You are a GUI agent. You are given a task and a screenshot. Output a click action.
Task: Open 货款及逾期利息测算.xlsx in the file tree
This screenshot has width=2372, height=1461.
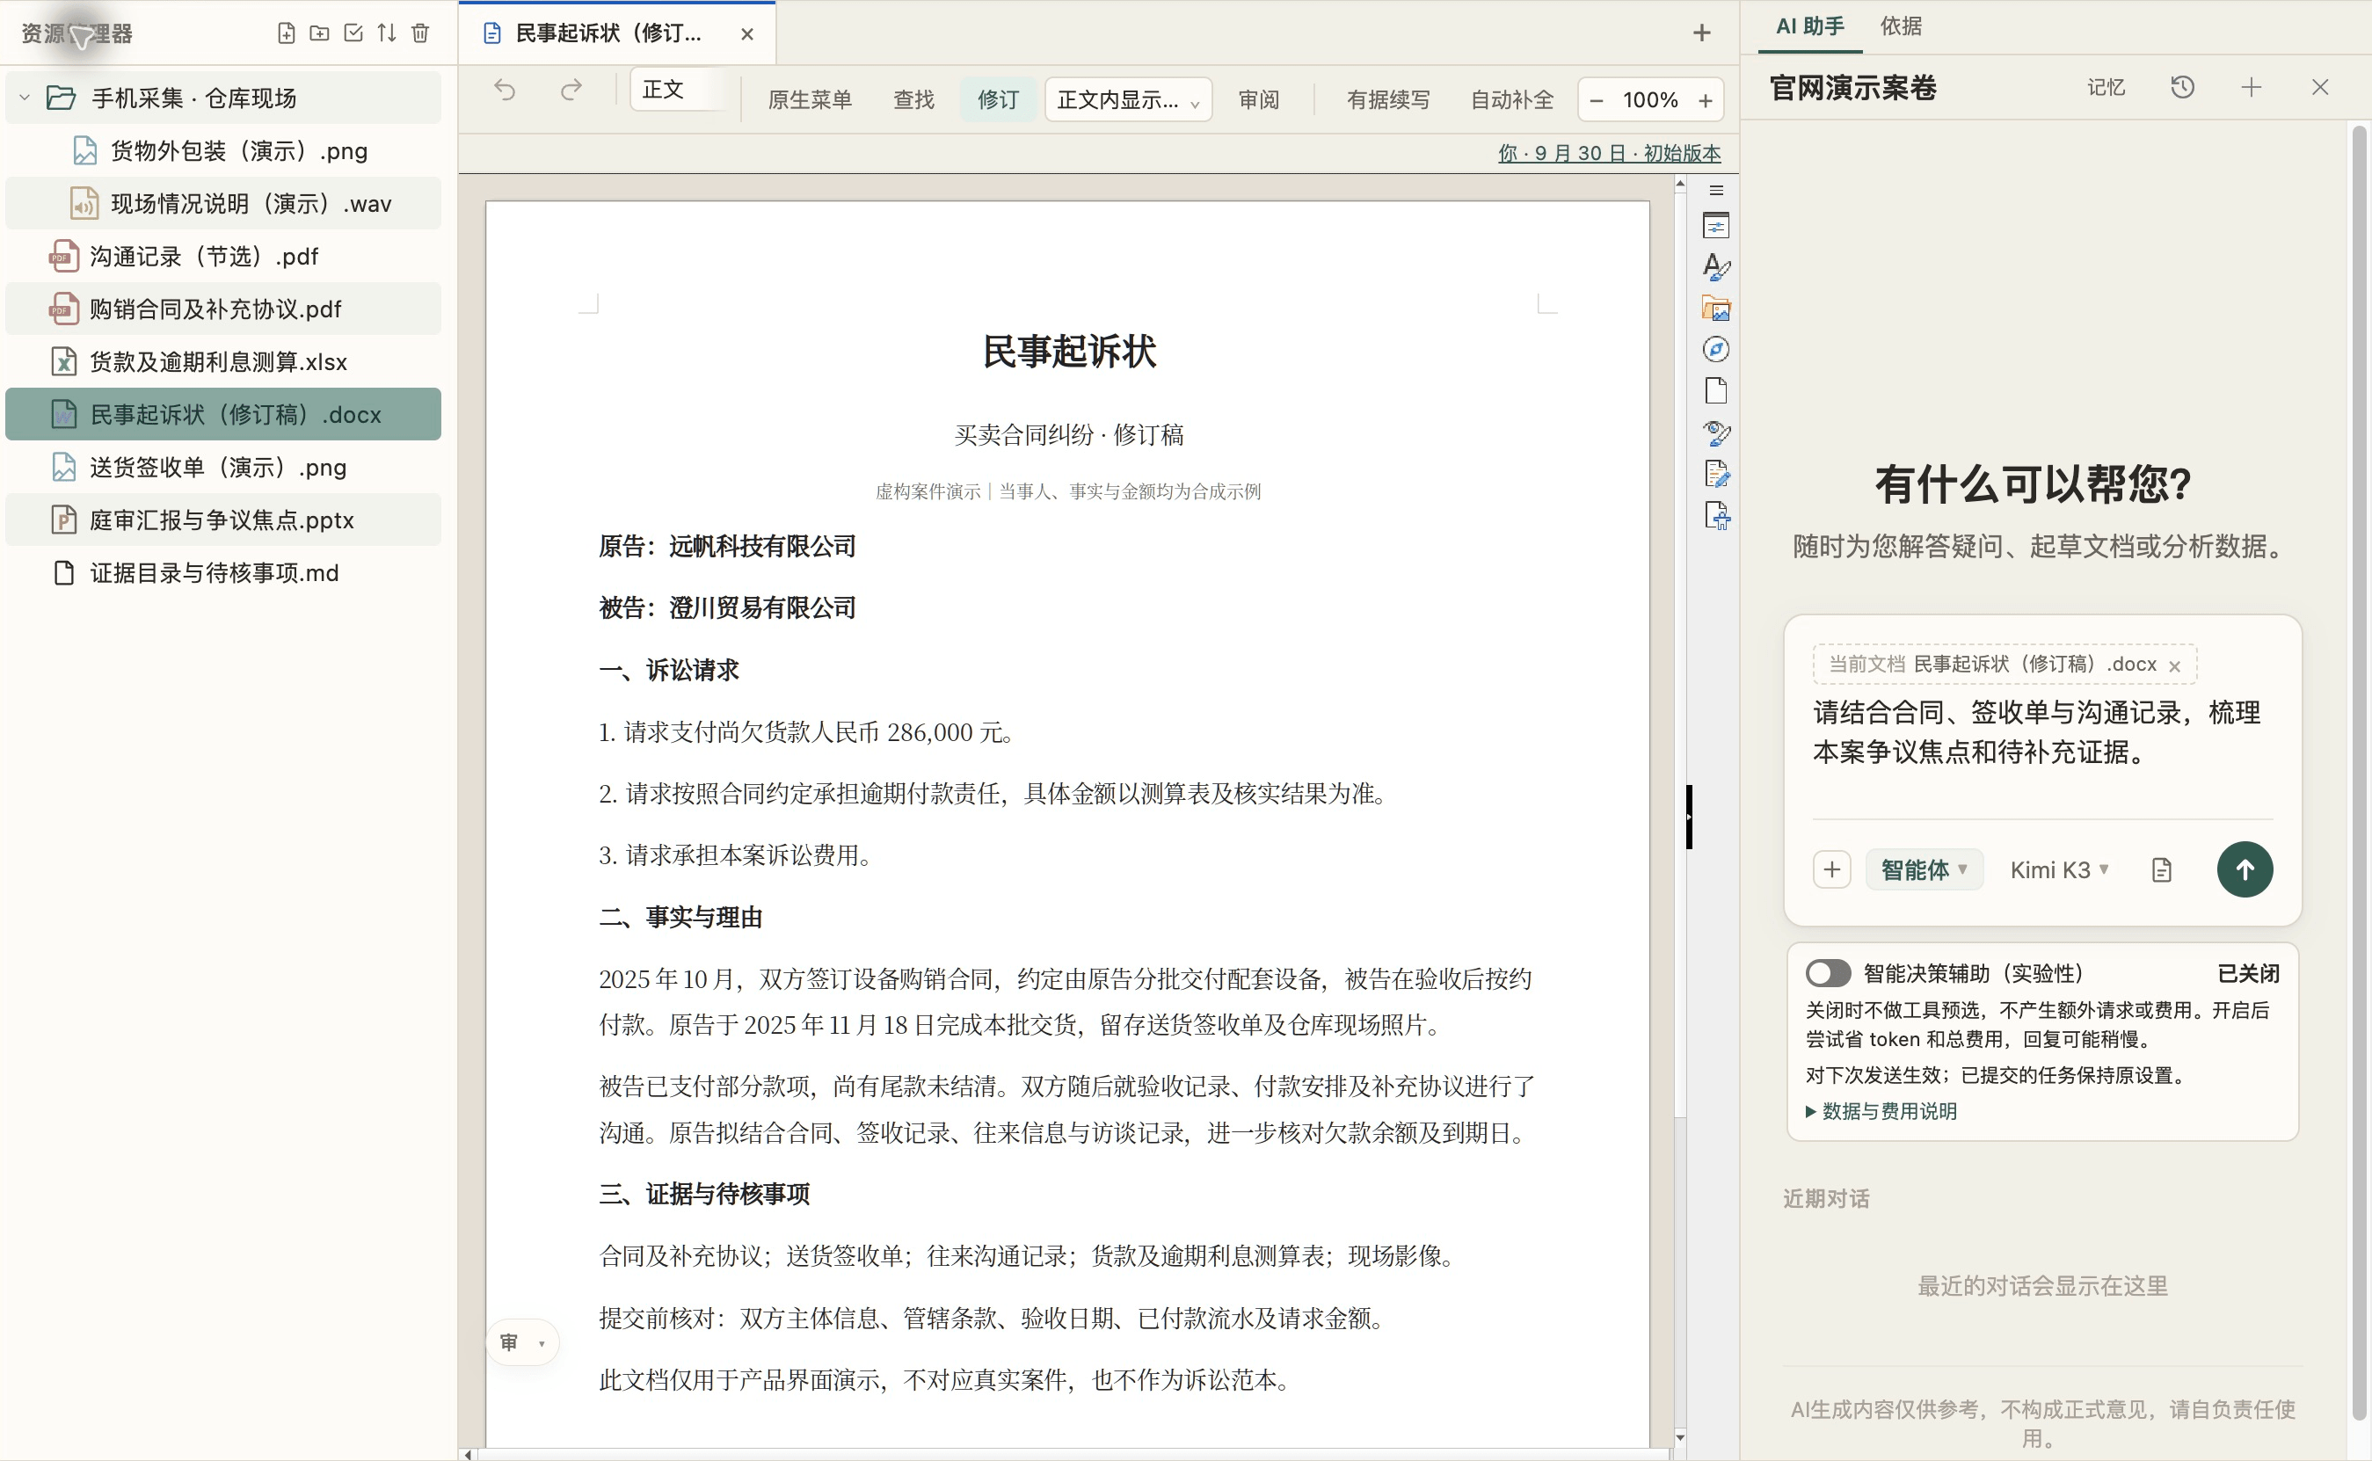pyautogui.click(x=223, y=361)
